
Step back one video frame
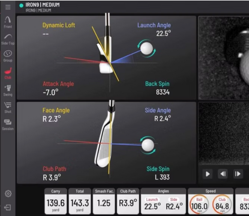click(x=223, y=174)
